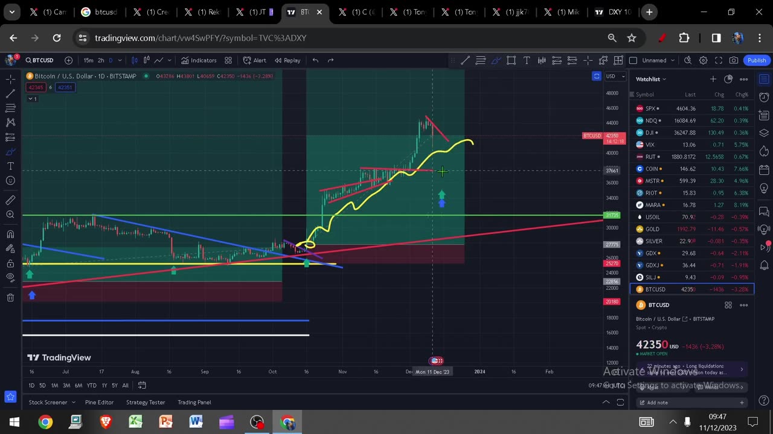
Task: Open Watchlist more options menu
Action: 744,79
